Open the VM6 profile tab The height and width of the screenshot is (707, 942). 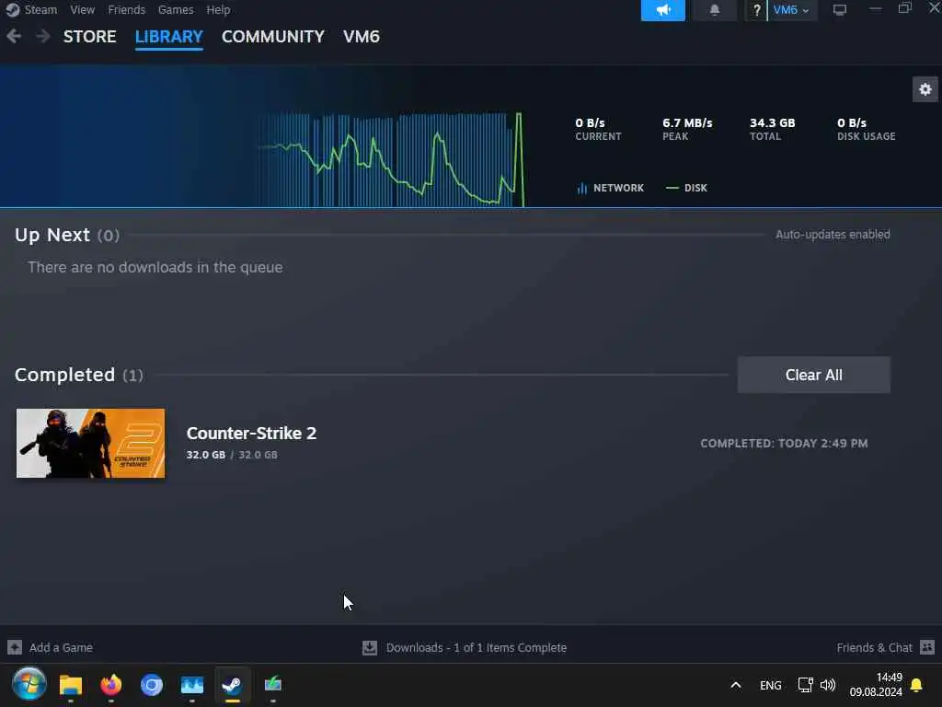(361, 37)
